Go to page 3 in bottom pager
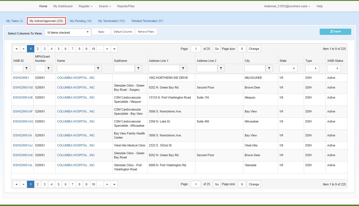The image size is (359, 206). pos(44,184)
